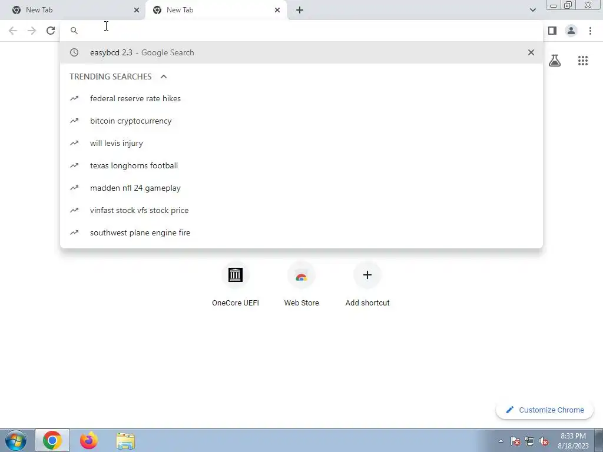Image resolution: width=603 pixels, height=452 pixels.
Task: Select texas longhorns football suggestion
Action: 301,165
